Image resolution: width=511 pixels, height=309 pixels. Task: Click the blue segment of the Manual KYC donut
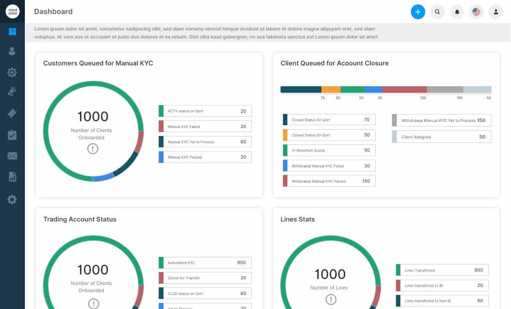(103, 177)
